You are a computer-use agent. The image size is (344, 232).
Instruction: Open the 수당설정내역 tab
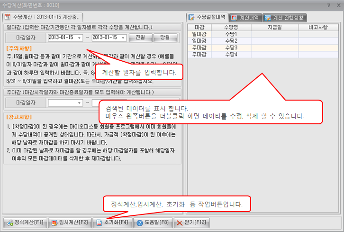(x=208, y=18)
